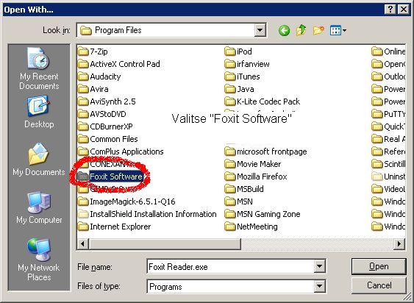Viewport: 414px width, 303px height.
Task: Open My Network Places shortcut
Action: click(x=39, y=260)
